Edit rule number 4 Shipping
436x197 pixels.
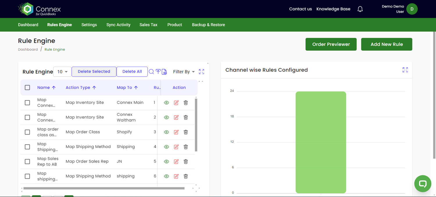176,147
